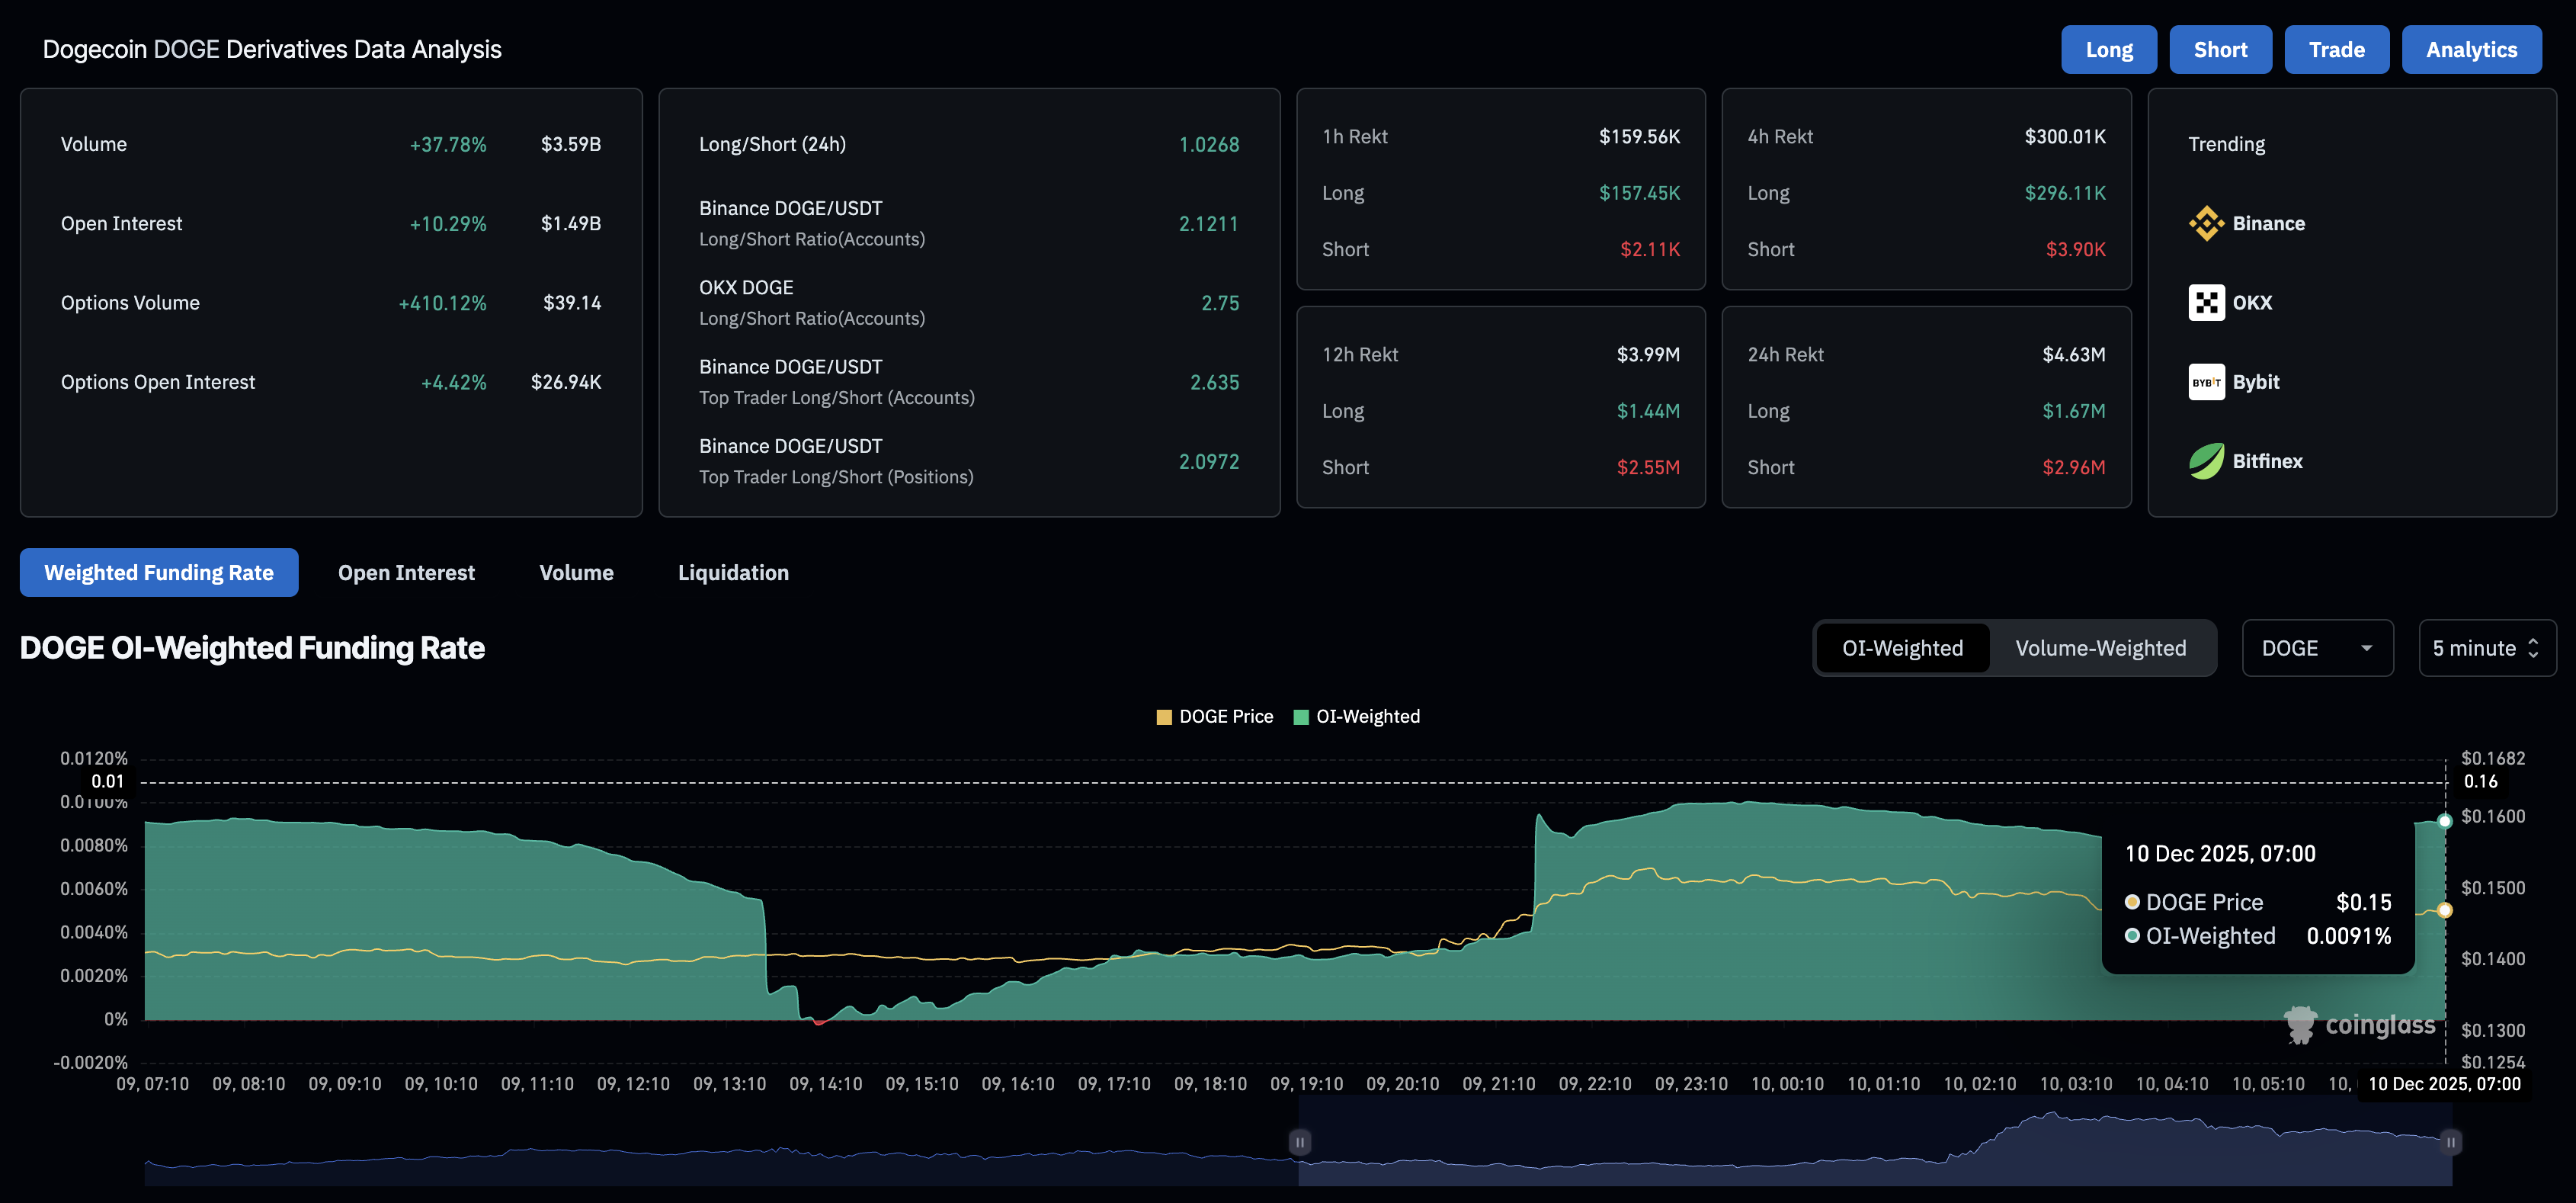Click the right handle of the minimap brush
Screen dimensions: 2576x1203
[2451, 1141]
